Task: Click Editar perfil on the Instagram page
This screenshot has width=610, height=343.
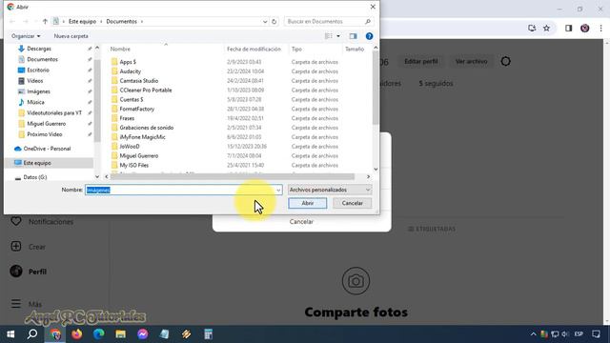Action: [421, 61]
